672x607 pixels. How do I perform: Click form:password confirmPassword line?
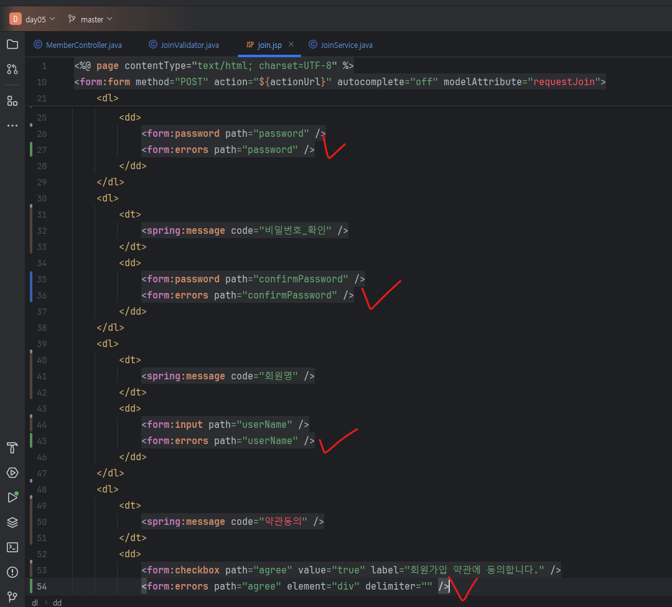[253, 279]
